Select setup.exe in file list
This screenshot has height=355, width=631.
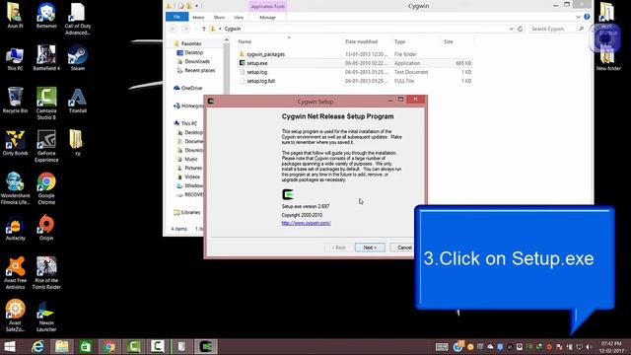257,63
